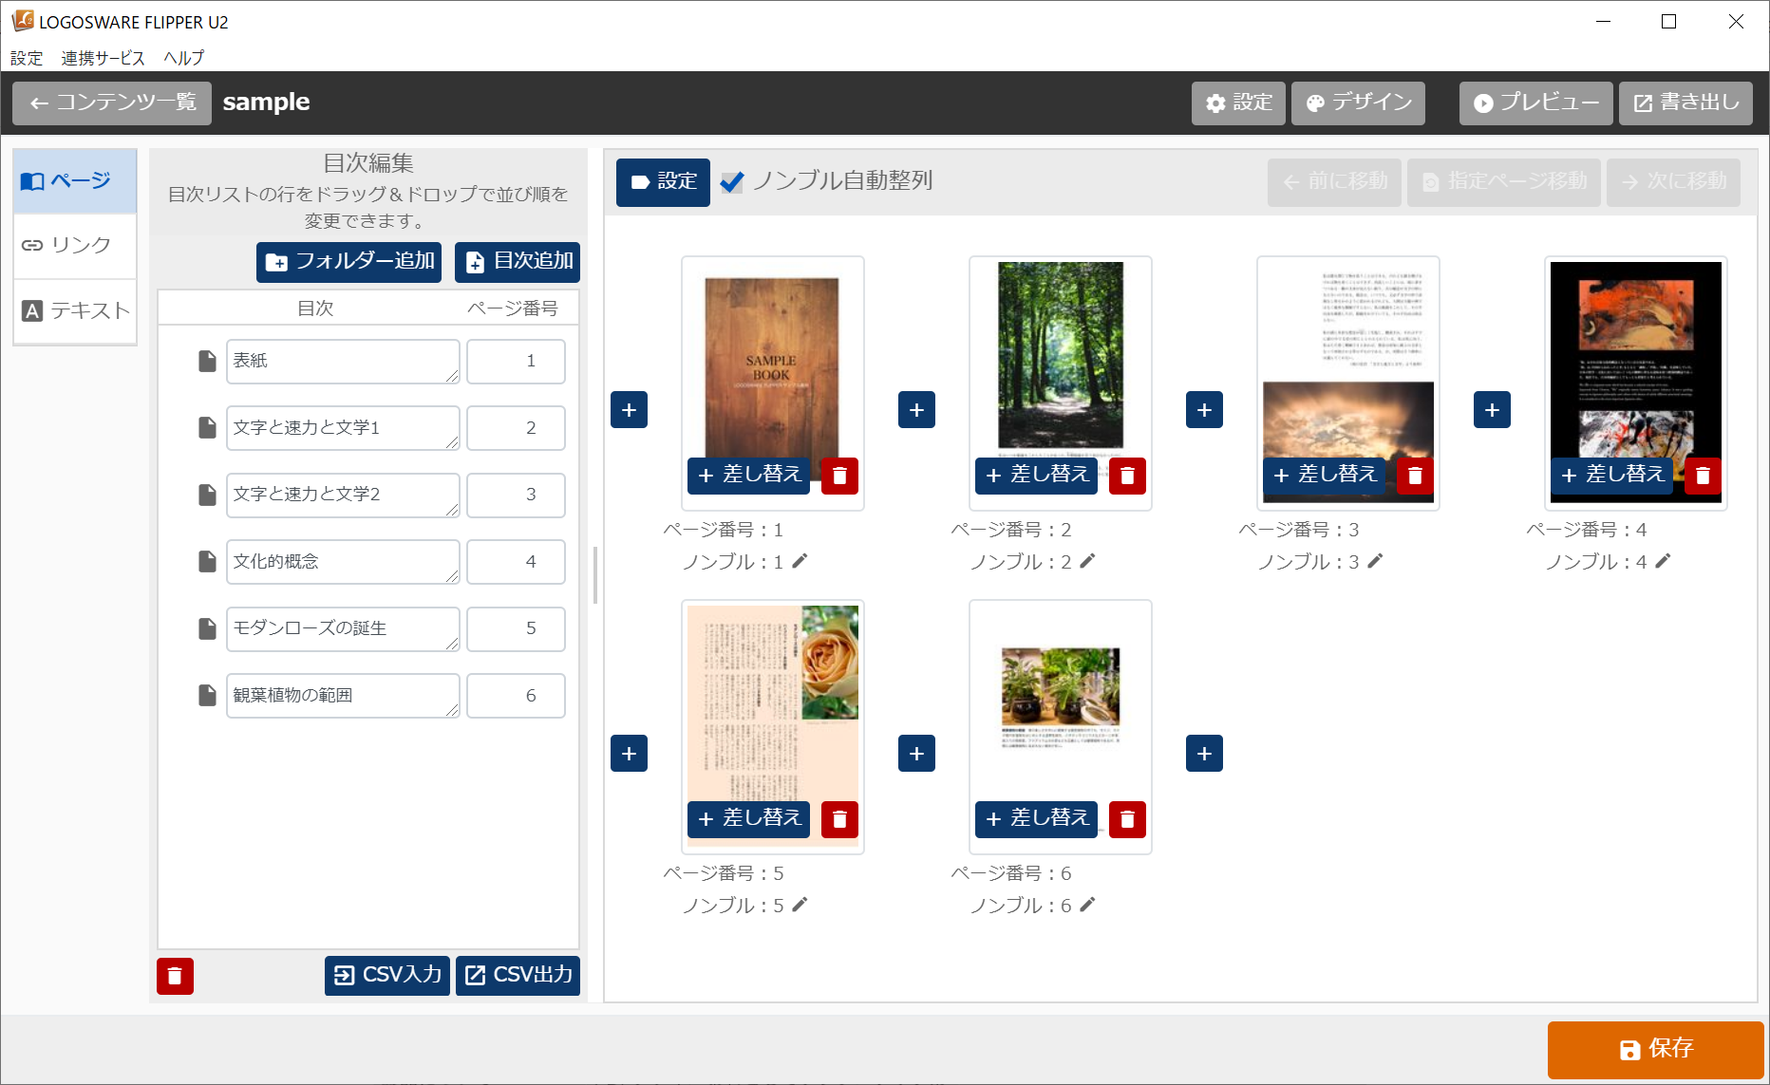Toggle the ノンブル自動整列 checkbox
The height and width of the screenshot is (1085, 1770).
click(732, 182)
